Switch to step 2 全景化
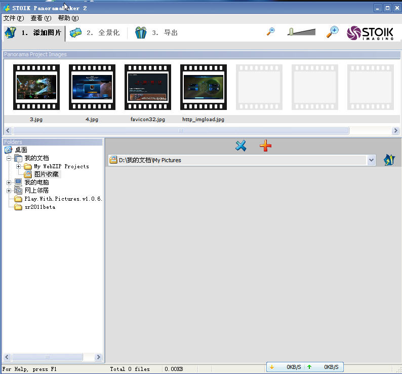The height and width of the screenshot is (374, 402). tap(95, 33)
